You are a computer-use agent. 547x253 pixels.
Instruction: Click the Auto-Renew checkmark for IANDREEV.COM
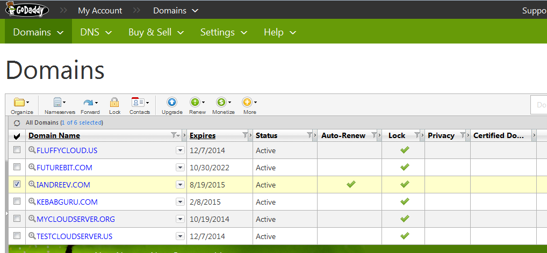(351, 184)
